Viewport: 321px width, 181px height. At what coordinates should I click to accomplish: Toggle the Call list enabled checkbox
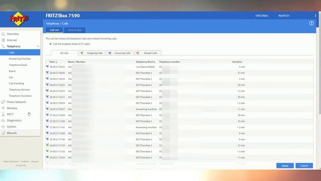pyautogui.click(x=51, y=44)
